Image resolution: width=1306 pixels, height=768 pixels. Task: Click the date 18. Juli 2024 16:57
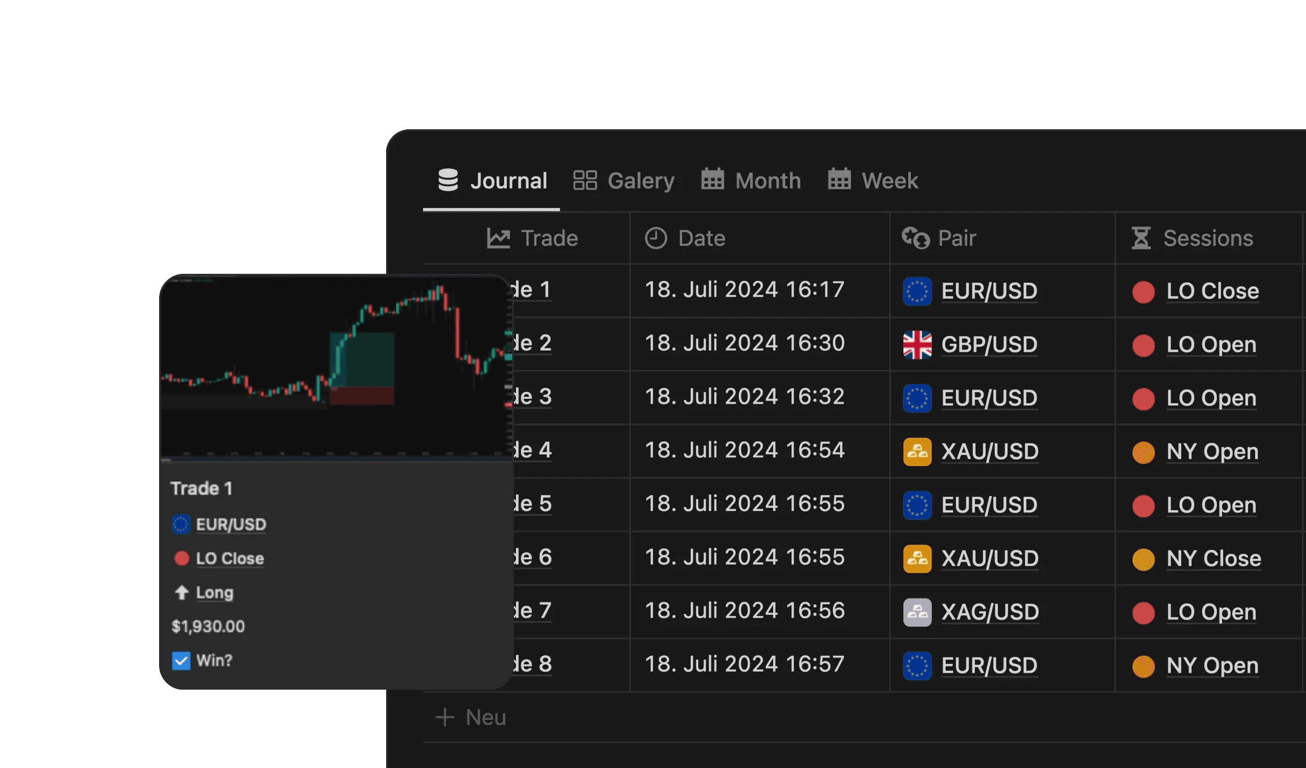(745, 664)
